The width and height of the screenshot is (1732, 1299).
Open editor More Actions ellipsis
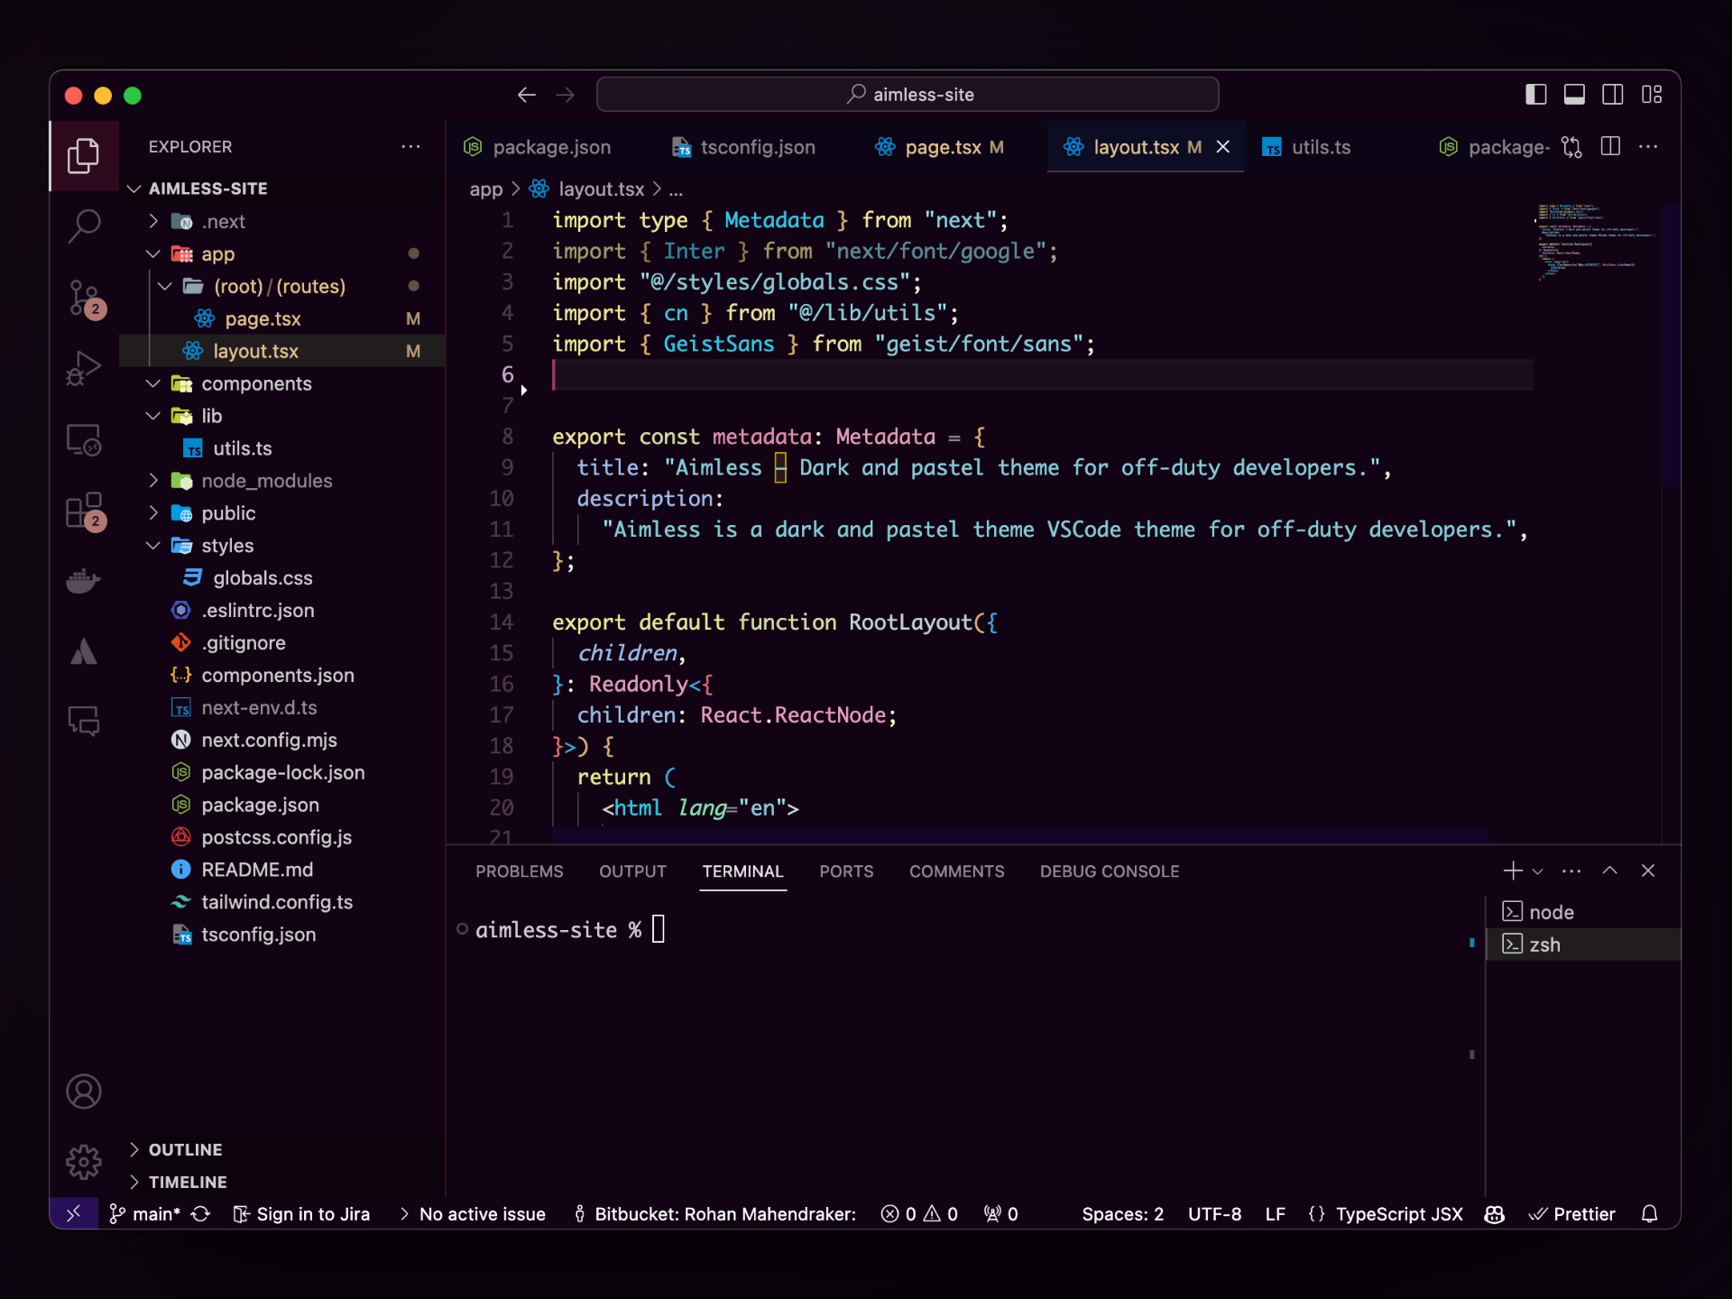(1648, 147)
